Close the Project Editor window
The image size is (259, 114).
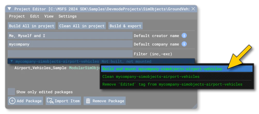point(193,9)
